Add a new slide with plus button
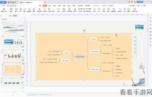The image size is (152, 97). [13, 95]
